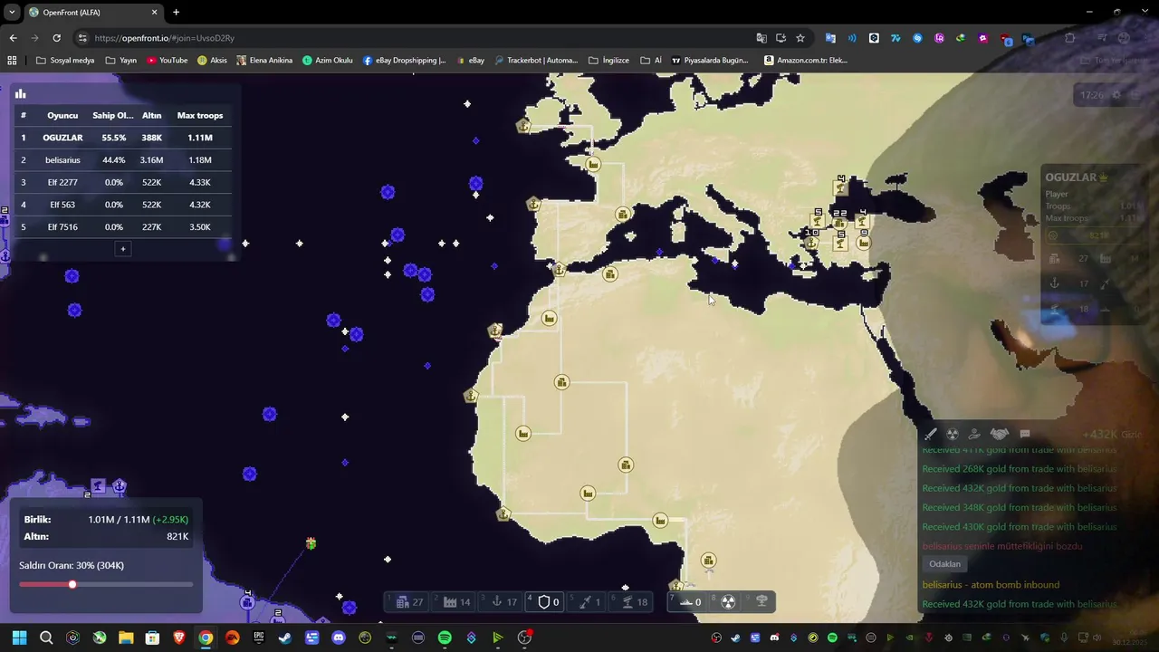Adjust the Saldırı Oranı attack ratio slider

(x=106, y=584)
